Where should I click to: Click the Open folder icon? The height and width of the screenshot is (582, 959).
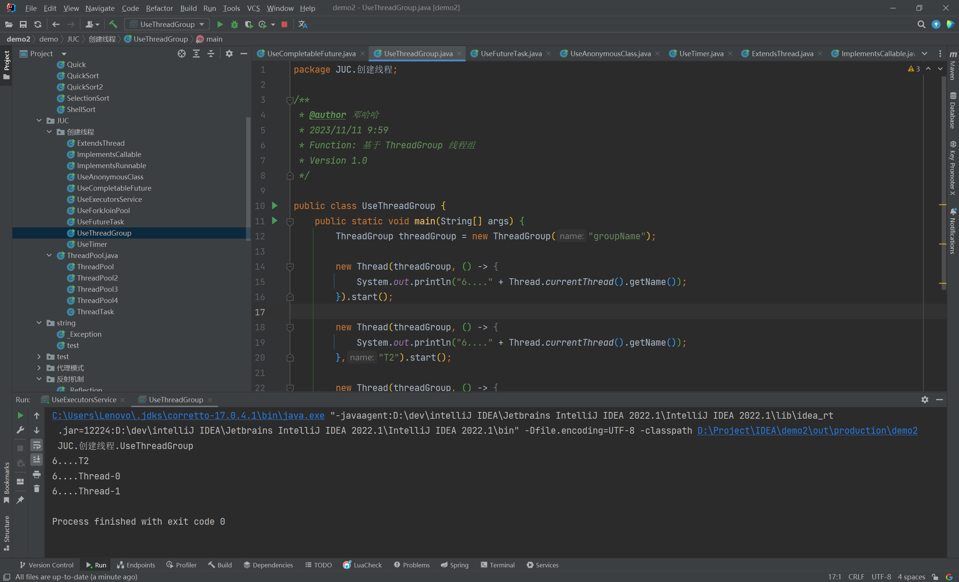[9, 24]
